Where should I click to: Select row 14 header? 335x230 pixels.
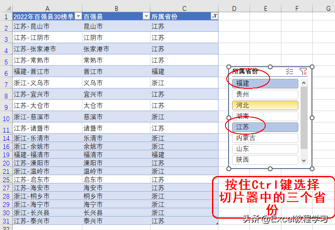(x=6, y=138)
